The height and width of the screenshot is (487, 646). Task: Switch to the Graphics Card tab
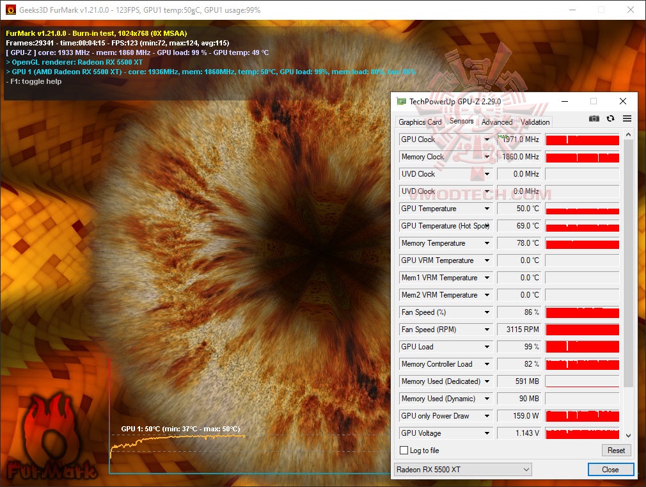tap(420, 122)
